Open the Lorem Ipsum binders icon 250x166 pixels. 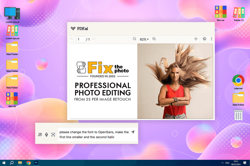point(12,33)
